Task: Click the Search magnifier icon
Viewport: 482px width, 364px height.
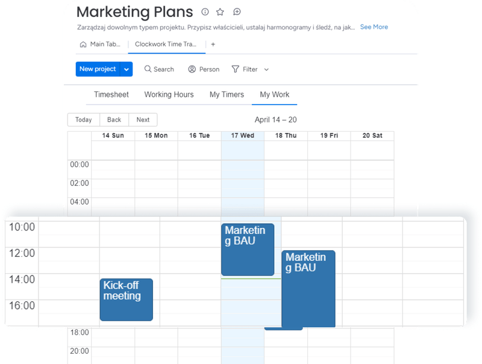Action: pyautogui.click(x=146, y=69)
